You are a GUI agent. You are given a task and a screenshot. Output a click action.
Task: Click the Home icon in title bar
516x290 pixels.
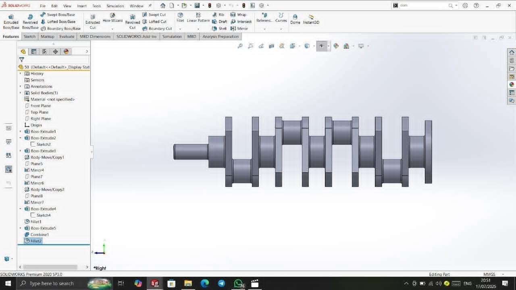pos(163,6)
